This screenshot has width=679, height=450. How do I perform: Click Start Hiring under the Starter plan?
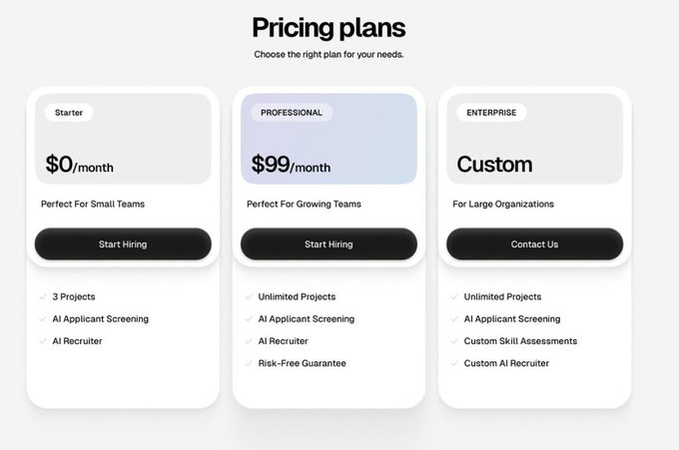123,244
